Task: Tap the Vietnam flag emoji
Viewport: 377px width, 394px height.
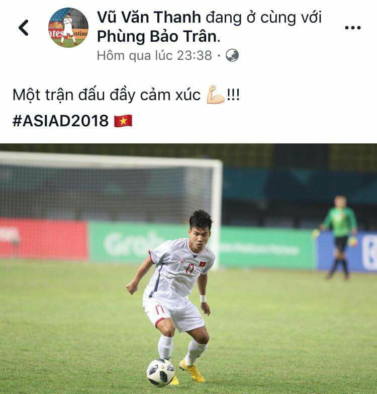Action: [123, 121]
